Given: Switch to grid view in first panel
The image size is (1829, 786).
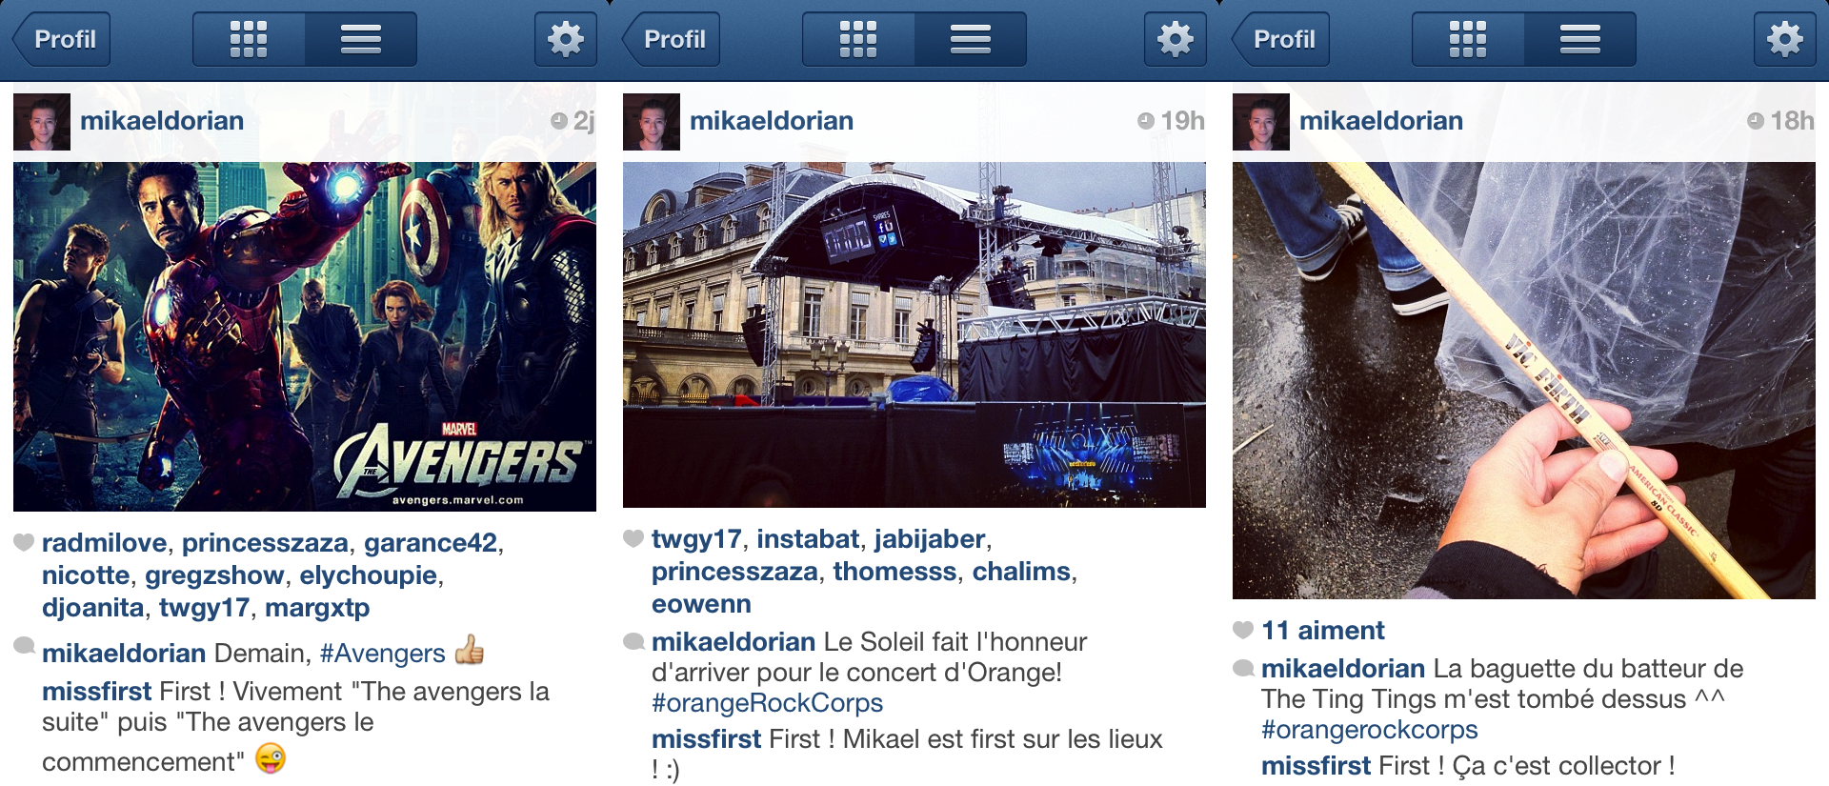Looking at the screenshot, I should [x=249, y=39].
